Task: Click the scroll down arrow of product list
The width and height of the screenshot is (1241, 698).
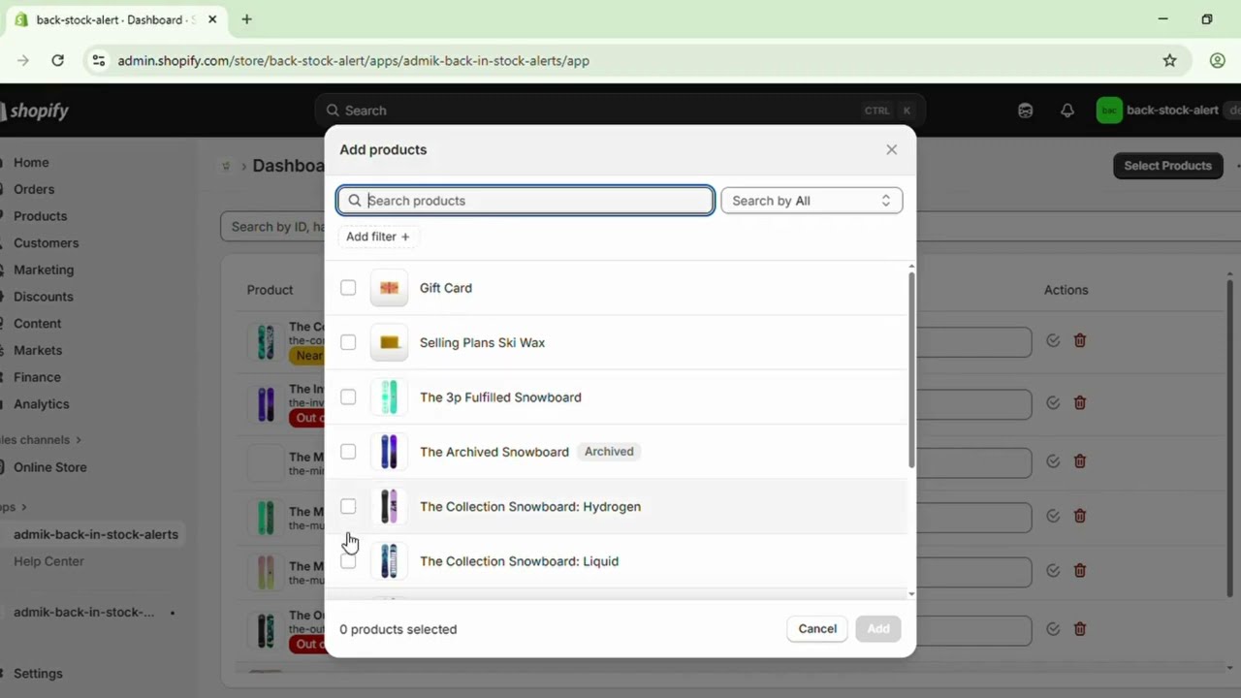Action: [x=911, y=593]
